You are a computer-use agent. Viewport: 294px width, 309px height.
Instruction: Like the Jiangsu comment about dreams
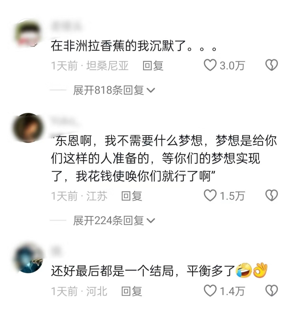point(210,196)
